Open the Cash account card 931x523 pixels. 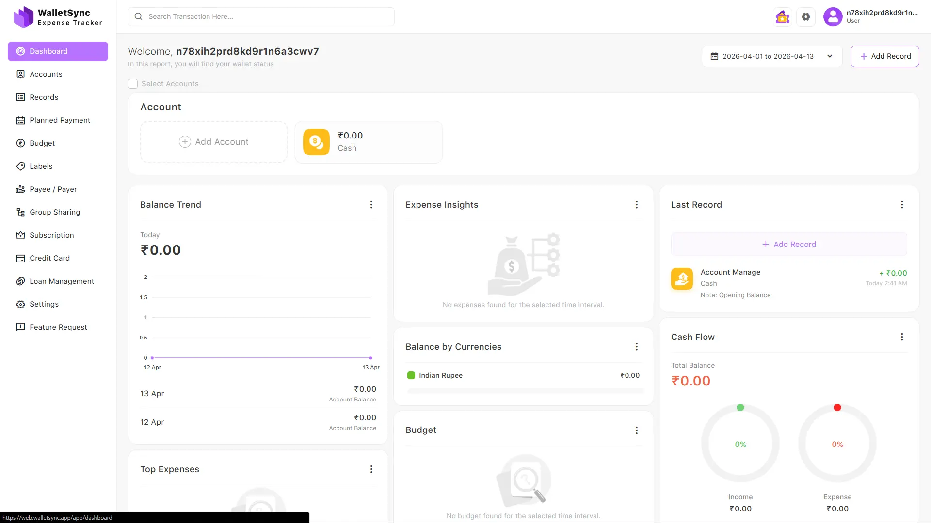(x=369, y=142)
